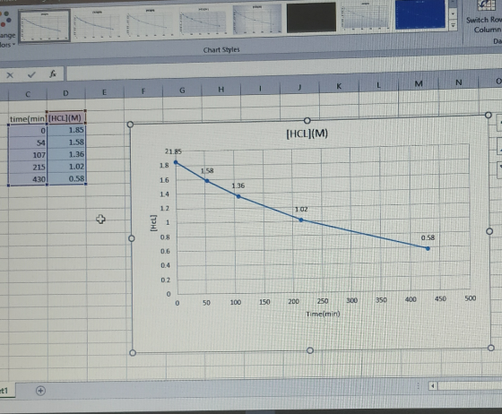Screen dimensions: 502x414
Task: Click the chart's bottom-center resize handle
Action: pos(309,350)
